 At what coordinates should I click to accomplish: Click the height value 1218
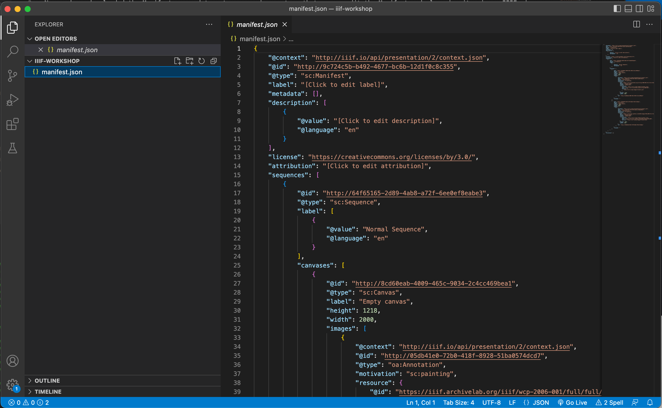coord(370,310)
